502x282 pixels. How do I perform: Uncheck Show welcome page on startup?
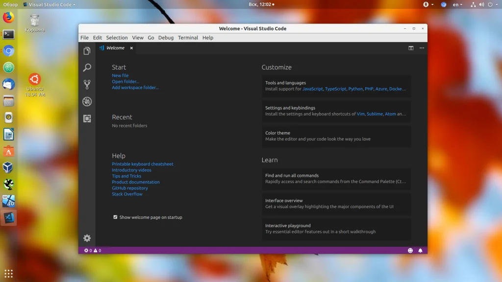(x=115, y=217)
